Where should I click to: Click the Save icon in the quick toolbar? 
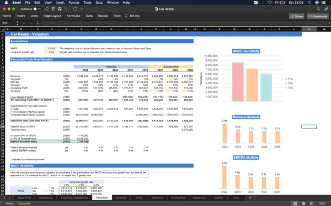coord(54,9)
